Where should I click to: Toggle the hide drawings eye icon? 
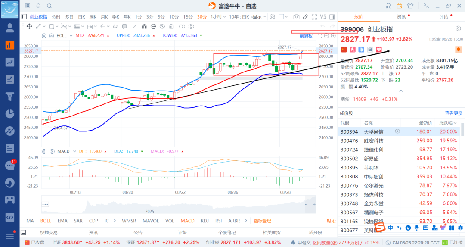click(162, 26)
